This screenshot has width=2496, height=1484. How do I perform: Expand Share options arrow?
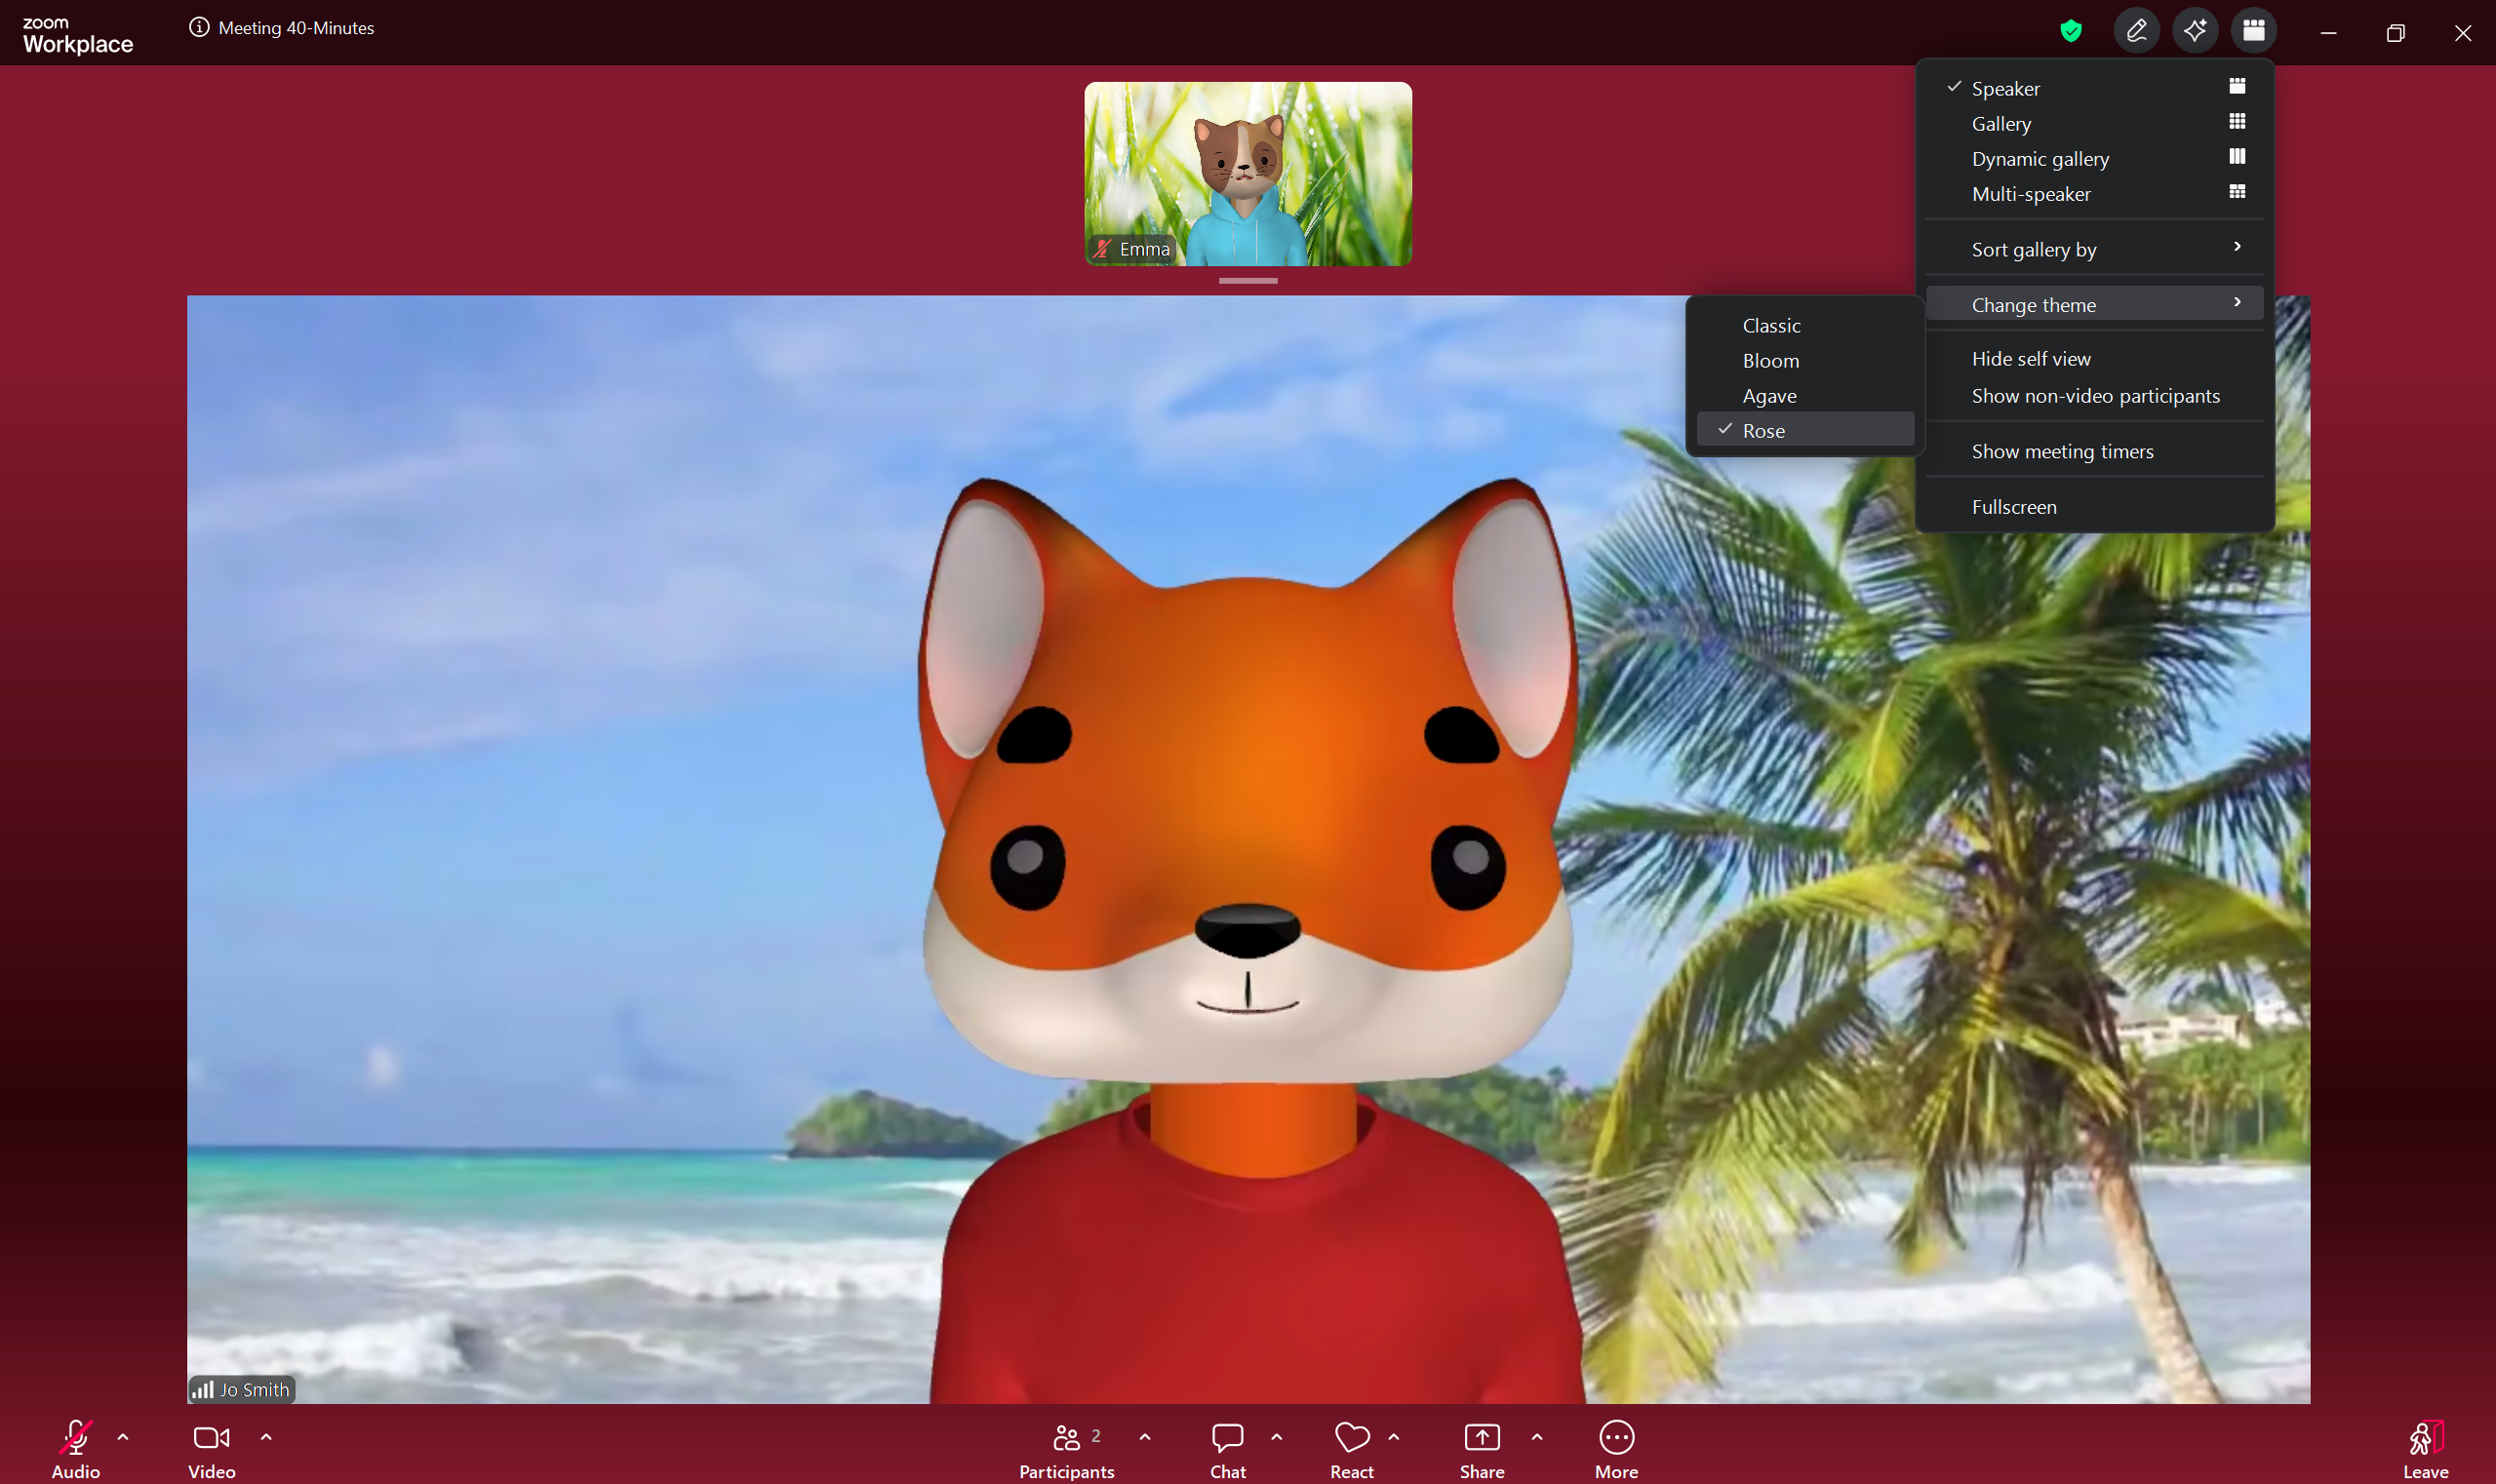[x=1536, y=1436]
